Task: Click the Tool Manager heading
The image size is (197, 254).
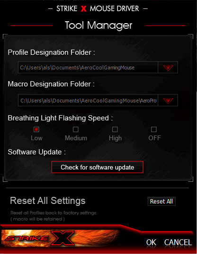Action: 98,25
